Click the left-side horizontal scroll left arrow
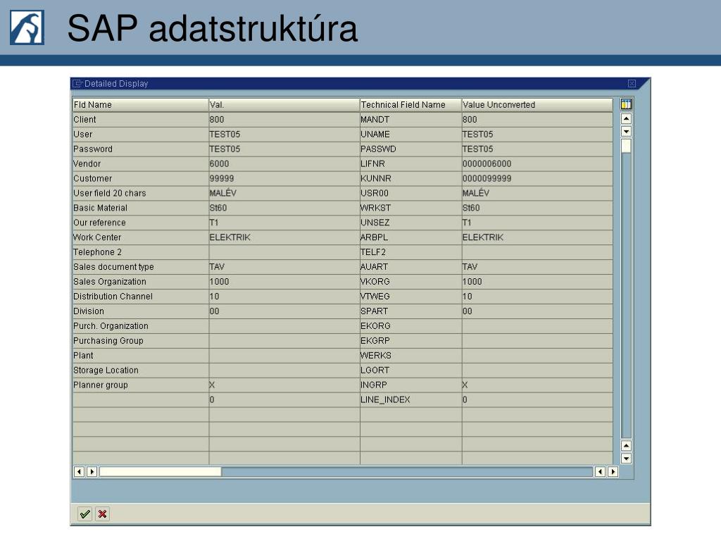Image resolution: width=721 pixels, height=541 pixels. pos(79,471)
